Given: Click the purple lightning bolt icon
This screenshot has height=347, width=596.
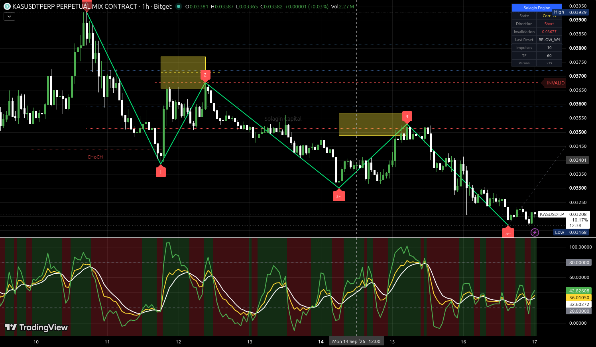Looking at the screenshot, I should point(535,232).
